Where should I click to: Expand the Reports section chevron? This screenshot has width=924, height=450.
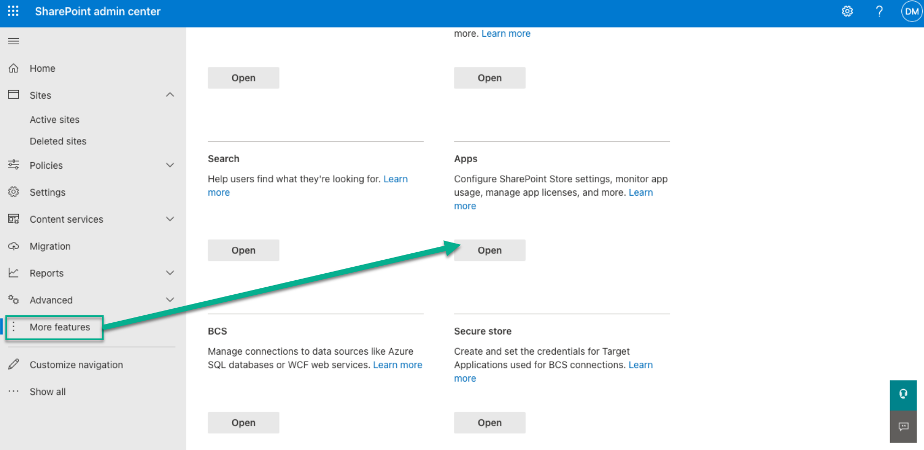pos(170,273)
